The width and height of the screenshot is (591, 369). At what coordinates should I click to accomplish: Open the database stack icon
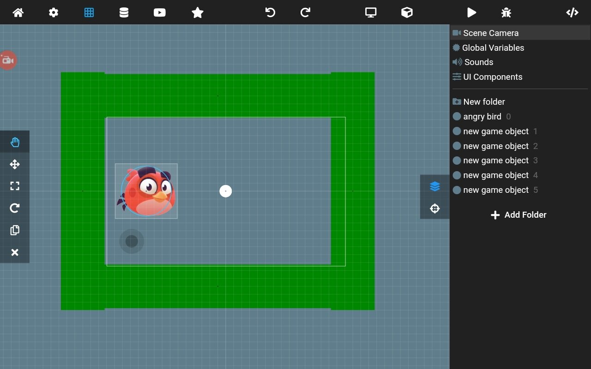coord(124,12)
